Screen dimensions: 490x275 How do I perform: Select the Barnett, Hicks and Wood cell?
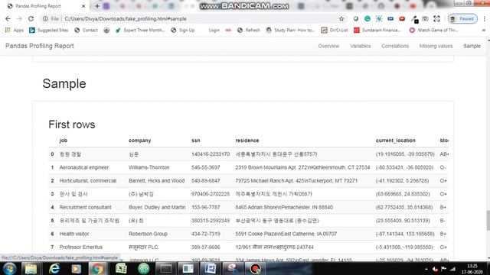coord(156,181)
